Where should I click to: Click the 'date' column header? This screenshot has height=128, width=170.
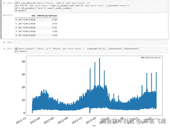click(x=33, y=16)
